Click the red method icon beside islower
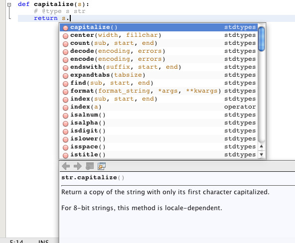The image size is (295, 243). click(x=65, y=139)
